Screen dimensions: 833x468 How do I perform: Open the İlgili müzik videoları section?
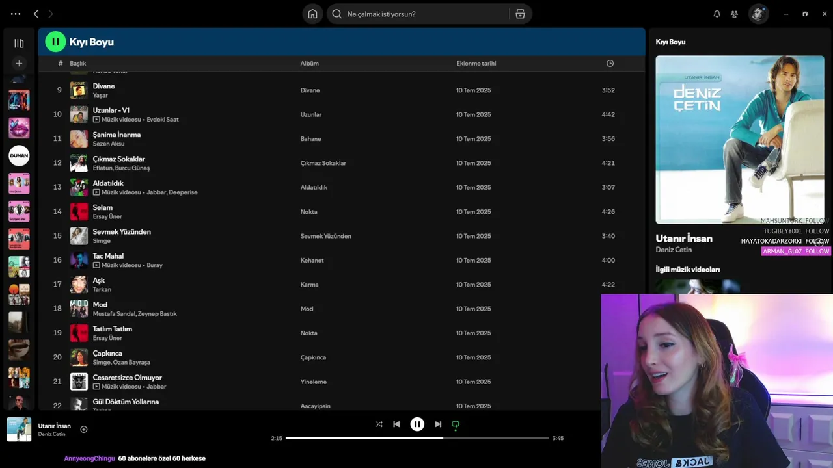(687, 269)
